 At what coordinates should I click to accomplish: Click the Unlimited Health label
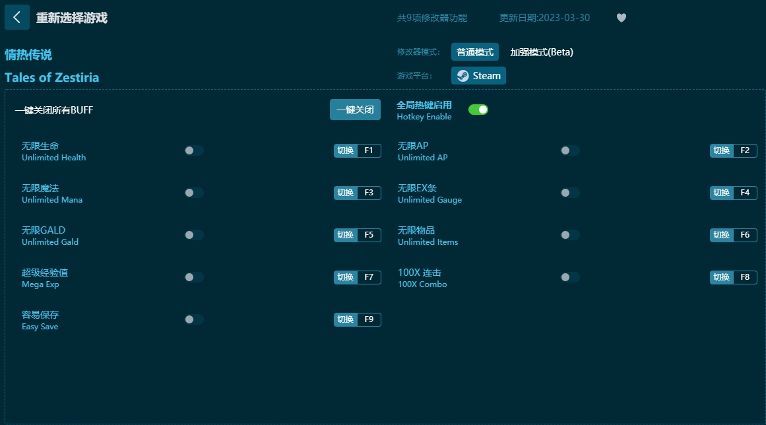[x=53, y=157]
